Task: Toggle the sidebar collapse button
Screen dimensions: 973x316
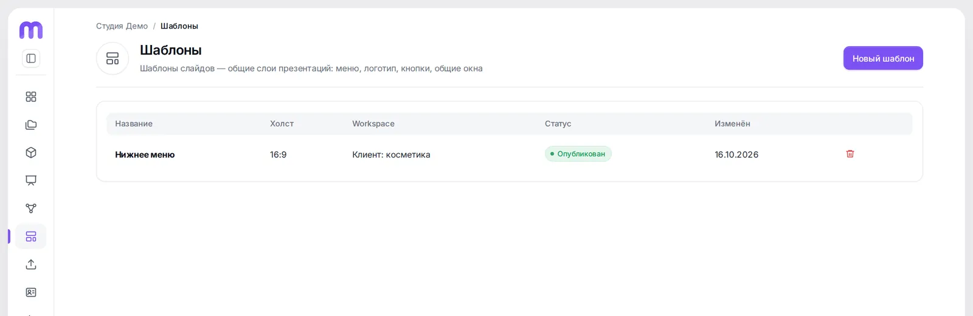Action: (31, 58)
